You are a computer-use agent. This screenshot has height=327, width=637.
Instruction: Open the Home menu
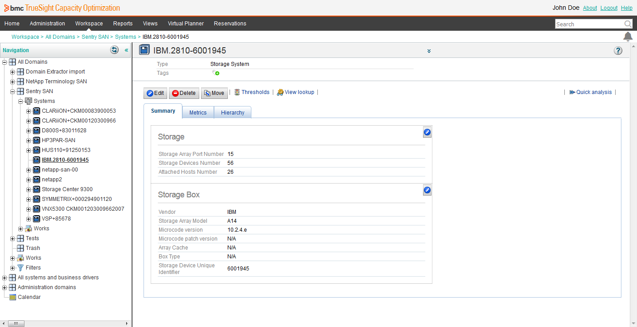(12, 24)
